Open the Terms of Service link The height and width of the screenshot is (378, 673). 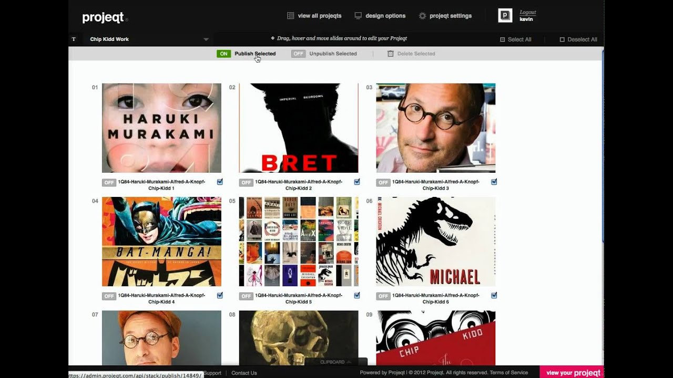tap(508, 373)
